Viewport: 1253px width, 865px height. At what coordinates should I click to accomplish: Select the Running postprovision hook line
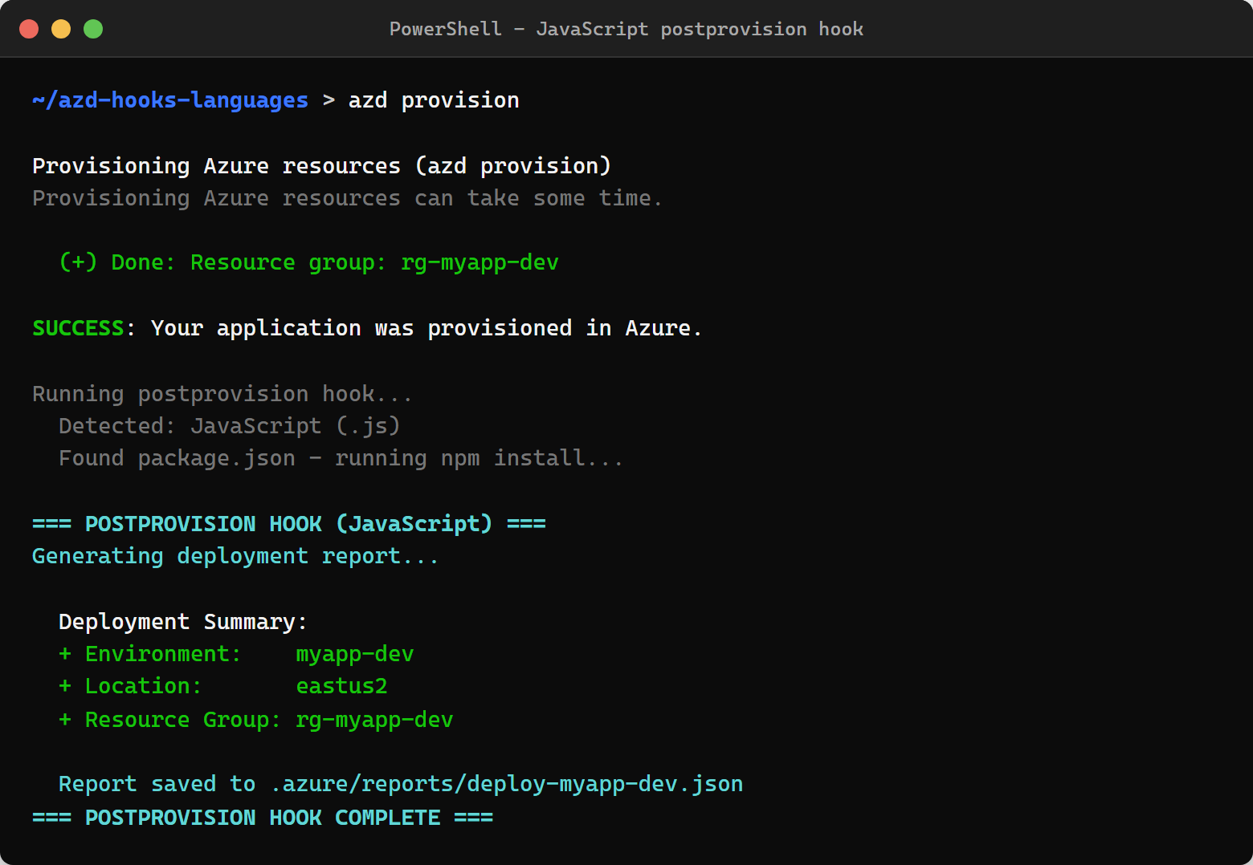coord(222,393)
